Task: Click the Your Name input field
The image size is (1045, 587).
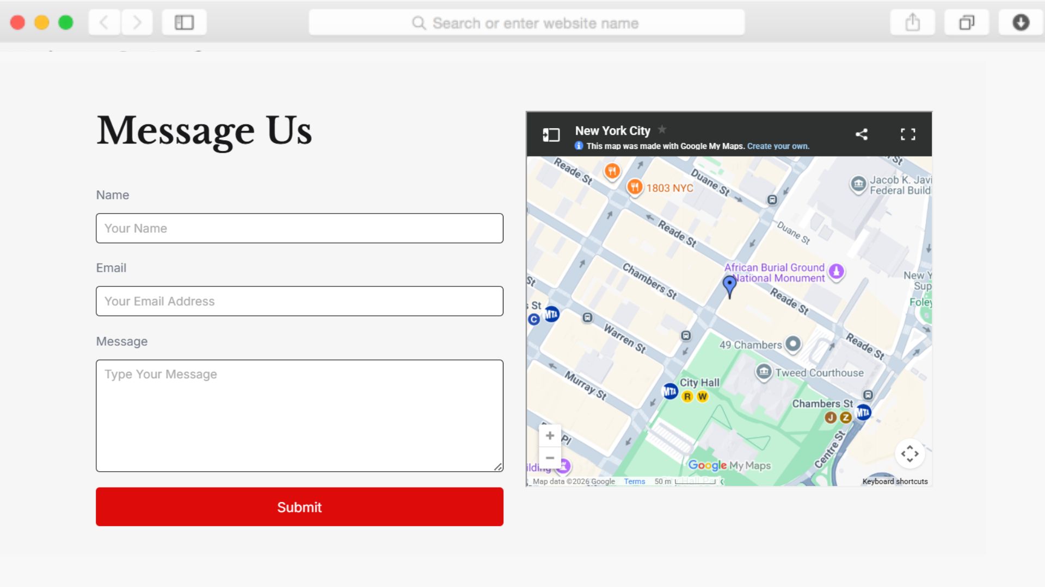Action: pos(299,228)
